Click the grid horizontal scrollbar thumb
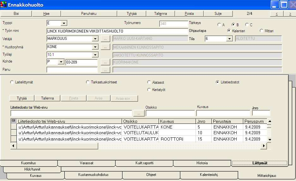 57,146
